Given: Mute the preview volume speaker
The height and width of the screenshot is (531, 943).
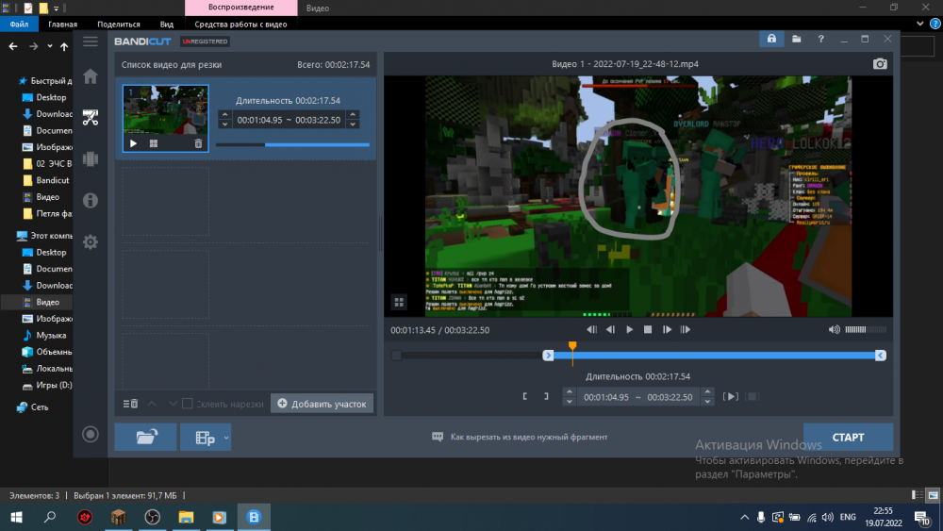Looking at the screenshot, I should [x=835, y=329].
